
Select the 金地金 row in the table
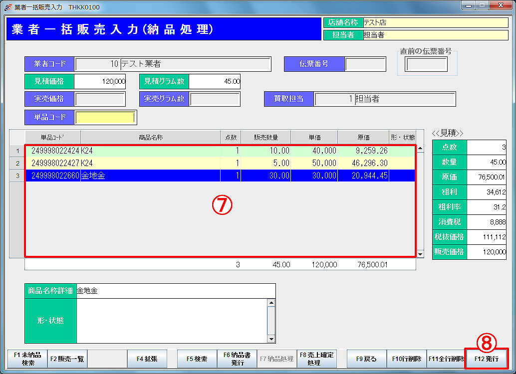point(150,176)
